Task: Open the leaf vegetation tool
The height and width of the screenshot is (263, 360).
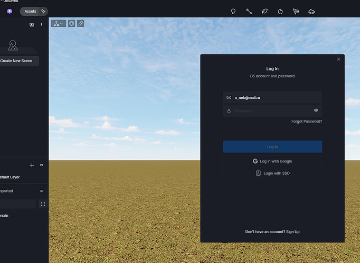Action: (264, 11)
